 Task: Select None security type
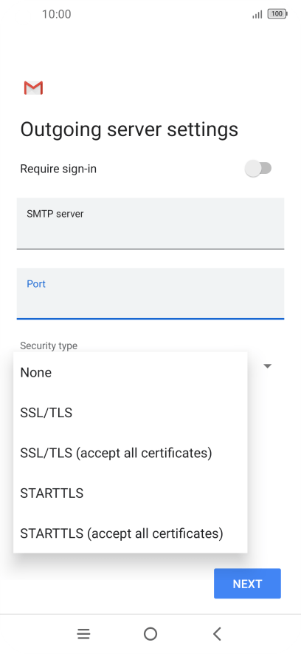[131, 372]
